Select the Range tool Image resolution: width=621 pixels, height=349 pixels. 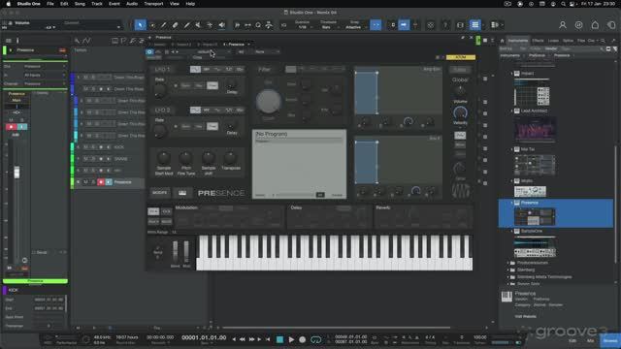tap(152, 25)
